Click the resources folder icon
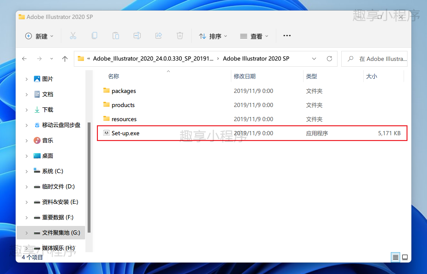 107,119
